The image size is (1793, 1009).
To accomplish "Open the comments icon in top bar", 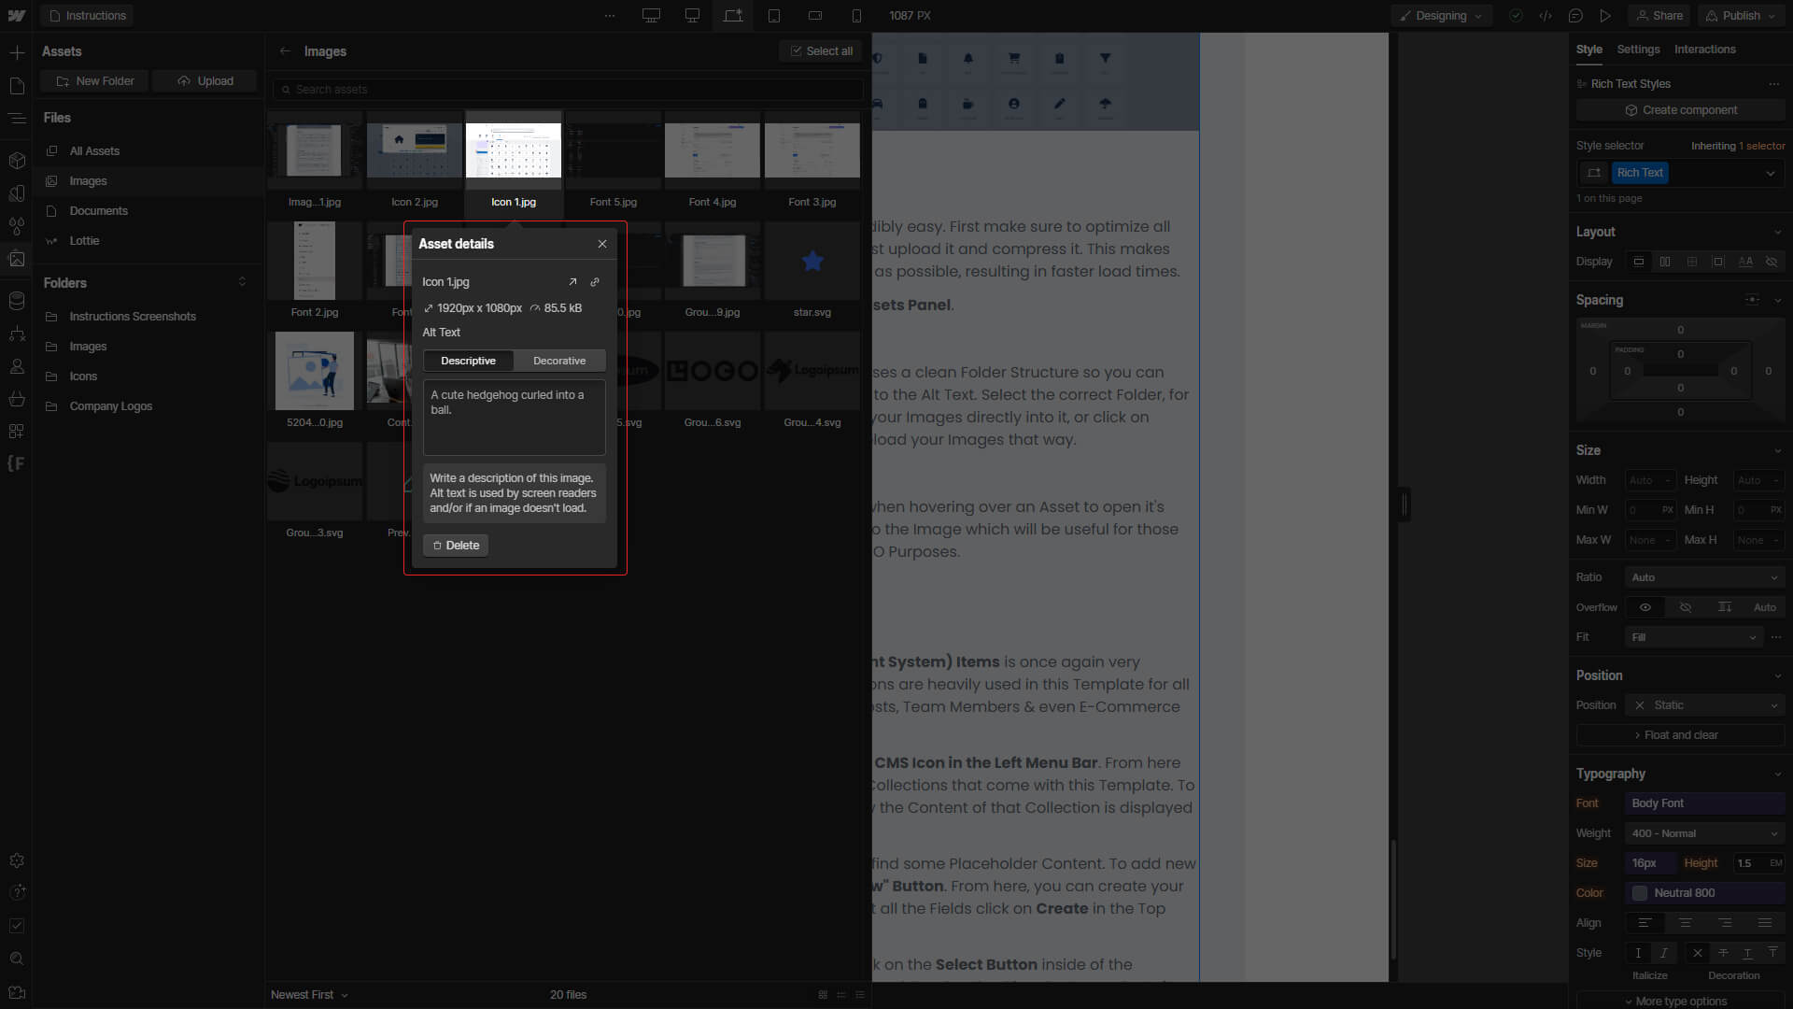I will click(x=1575, y=16).
